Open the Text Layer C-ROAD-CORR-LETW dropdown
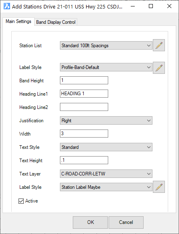Viewport: 179px width, 234px height. 106,174
